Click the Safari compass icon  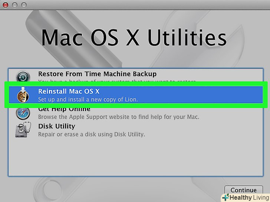(23, 112)
